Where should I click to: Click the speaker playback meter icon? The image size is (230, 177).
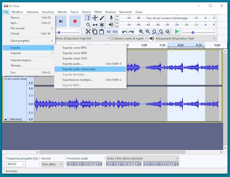(x=111, y=24)
